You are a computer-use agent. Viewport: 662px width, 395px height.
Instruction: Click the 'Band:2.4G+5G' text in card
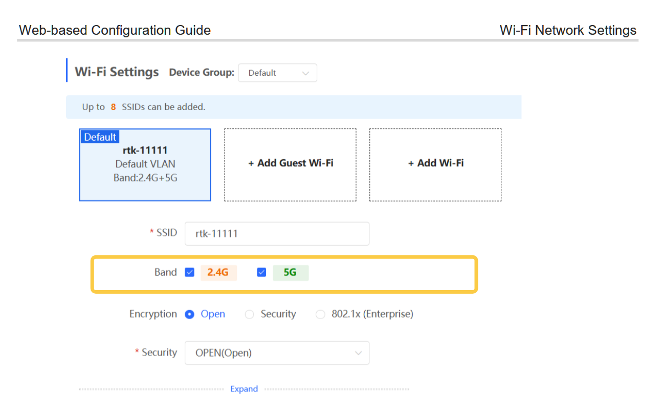[145, 178]
